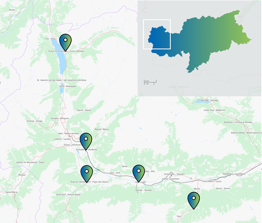Click the white viewport rectangle in overview map
The height and width of the screenshot is (223, 262).
(x=157, y=34)
